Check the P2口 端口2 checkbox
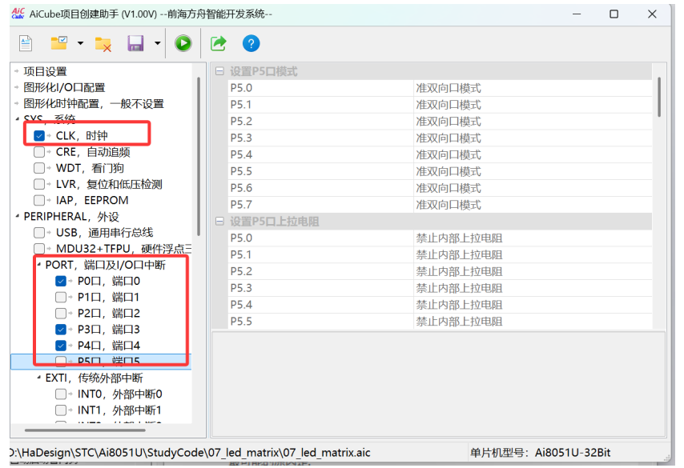Image resolution: width=684 pixels, height=468 pixels. [x=61, y=314]
